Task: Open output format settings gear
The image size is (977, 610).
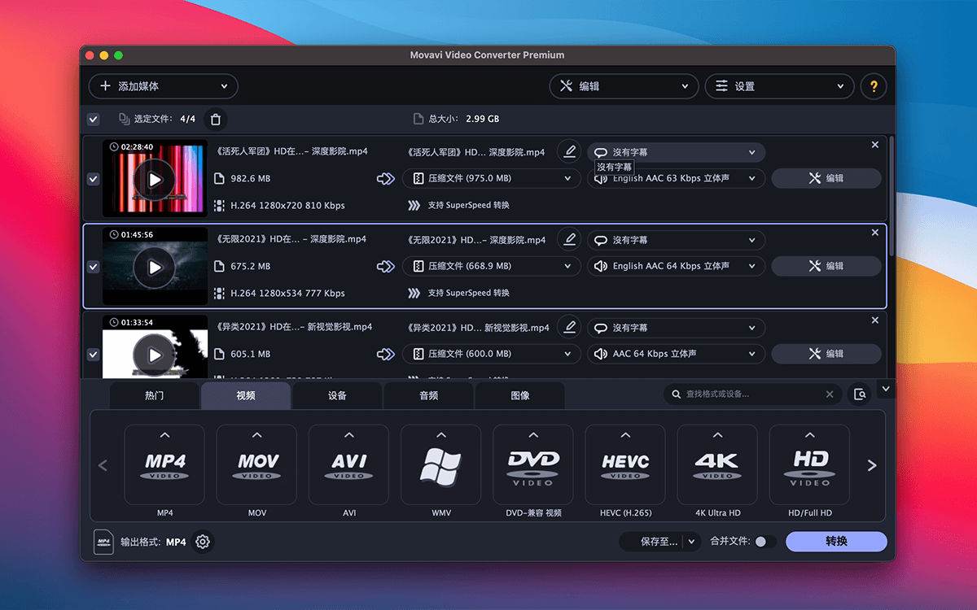Action: click(x=203, y=542)
